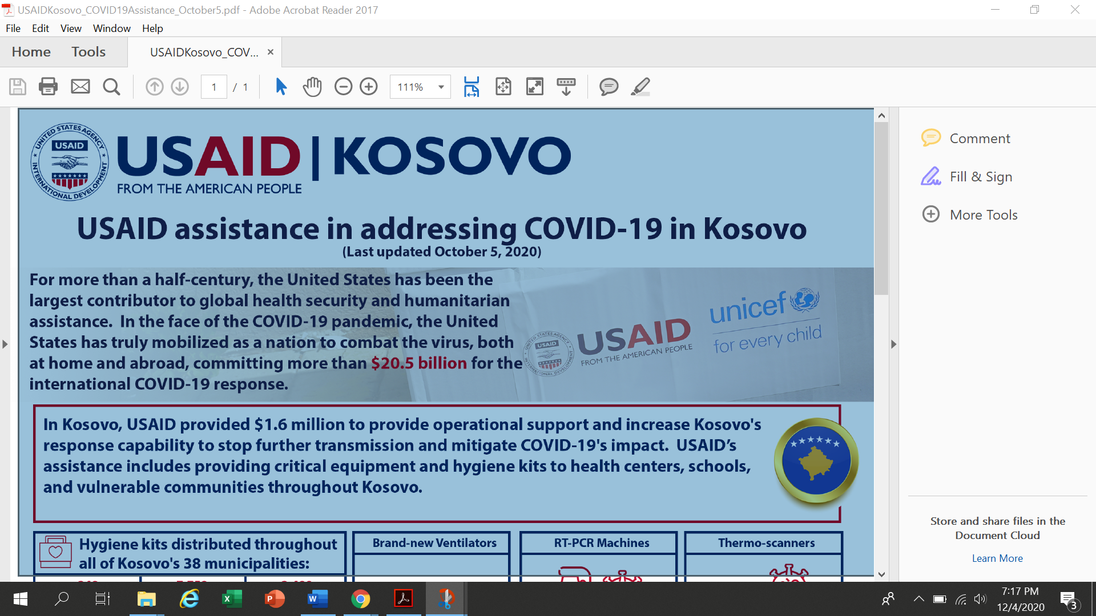This screenshot has height=616, width=1096.
Task: Open the notification center icon
Action: [x=1069, y=599]
